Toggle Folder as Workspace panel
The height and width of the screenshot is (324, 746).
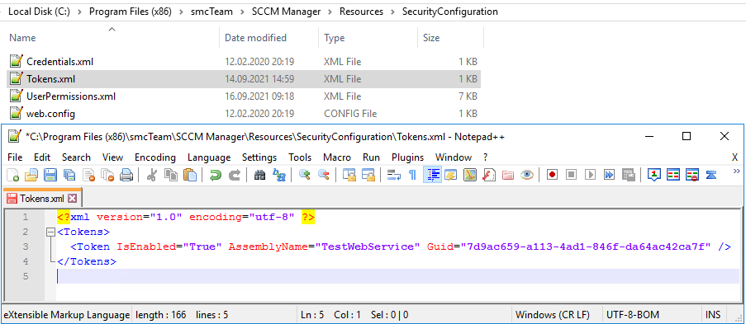507,175
